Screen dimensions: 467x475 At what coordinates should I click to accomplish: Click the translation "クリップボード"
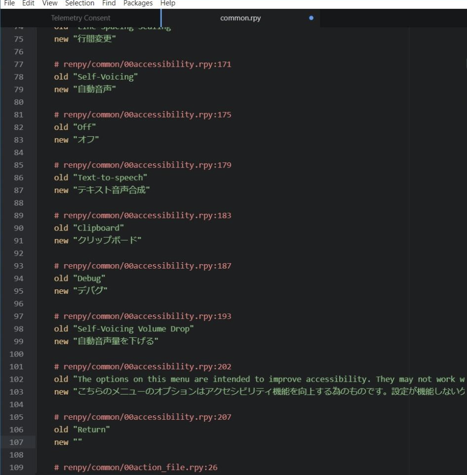click(x=107, y=240)
